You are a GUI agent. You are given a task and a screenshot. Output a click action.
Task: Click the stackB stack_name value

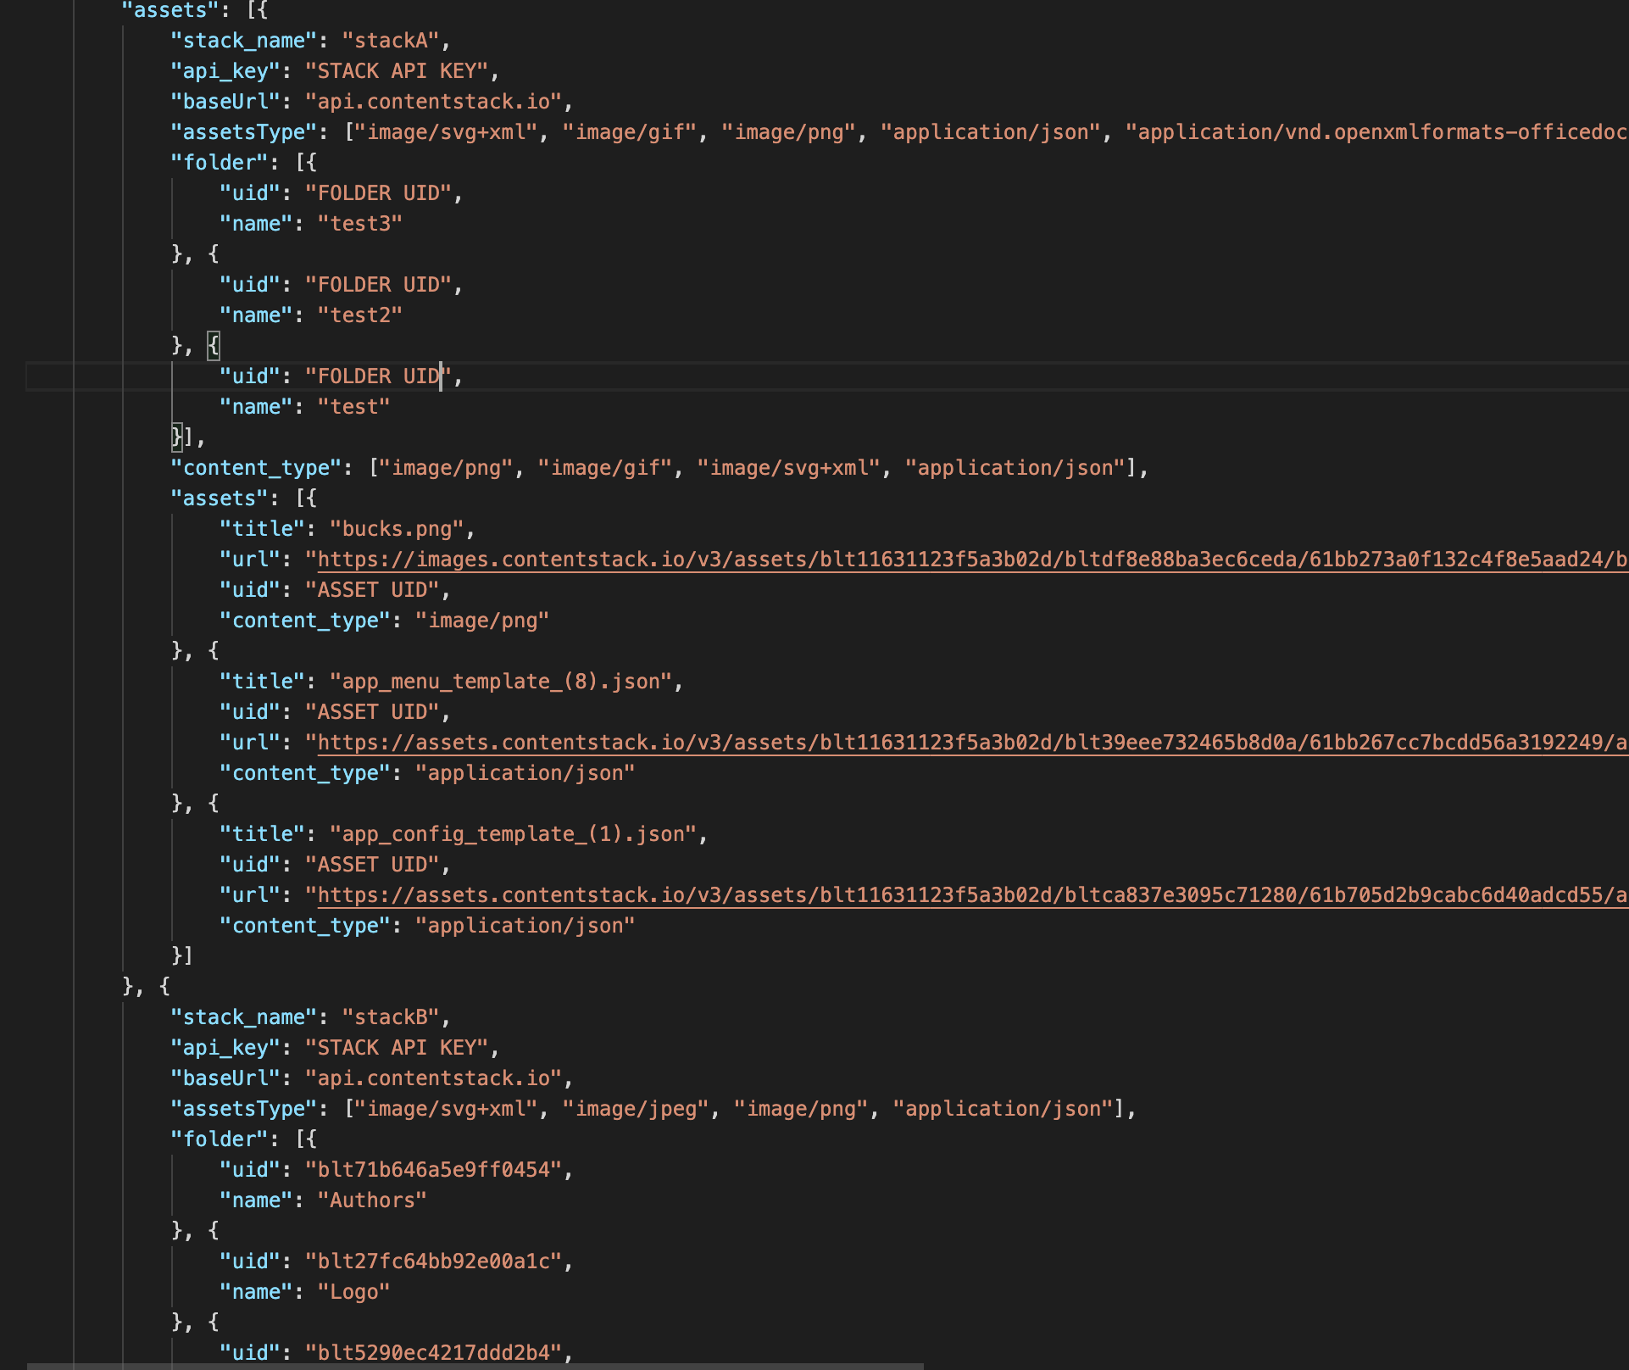tap(391, 1016)
